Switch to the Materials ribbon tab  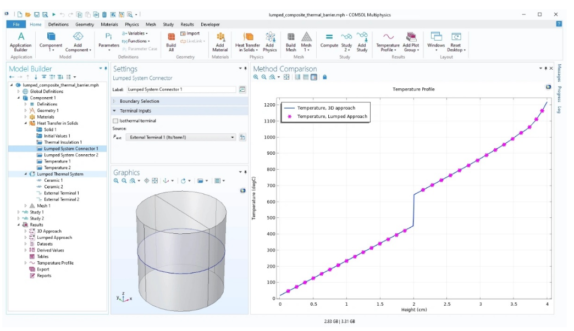(109, 24)
